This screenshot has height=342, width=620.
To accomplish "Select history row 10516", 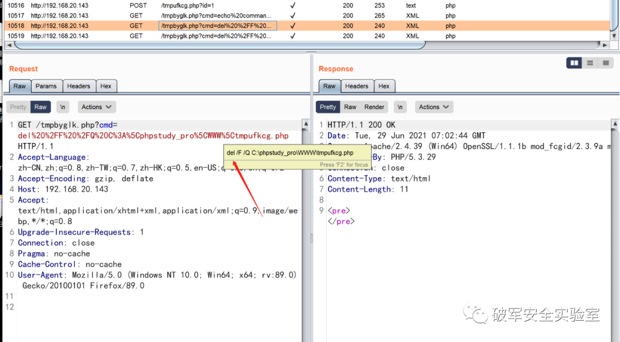I will [307, 6].
